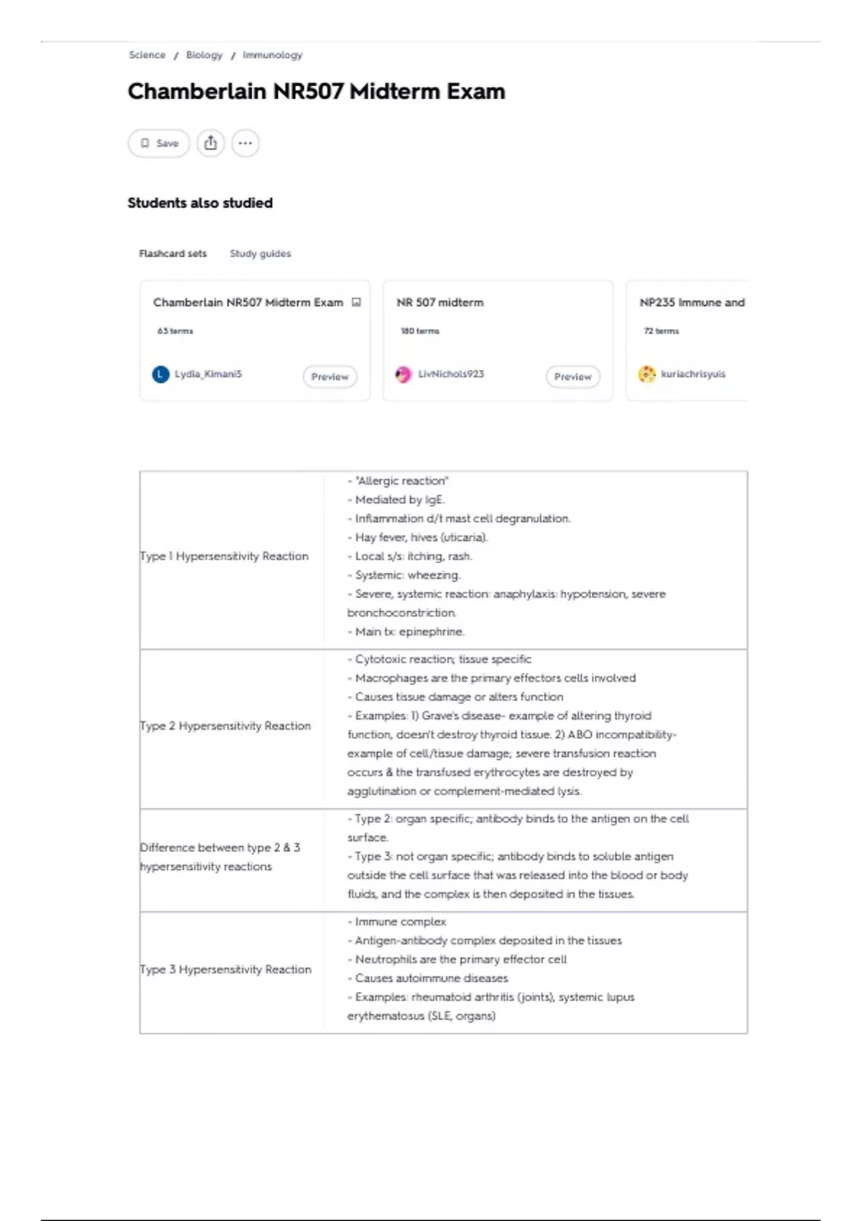This screenshot has width=862, height=1221.
Task: Click the LivNichols923 username link
Action: 451,373
